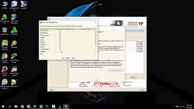The width and height of the screenshot is (194, 109).
Task: Click the Password Management... button behind
Action: [116, 70]
